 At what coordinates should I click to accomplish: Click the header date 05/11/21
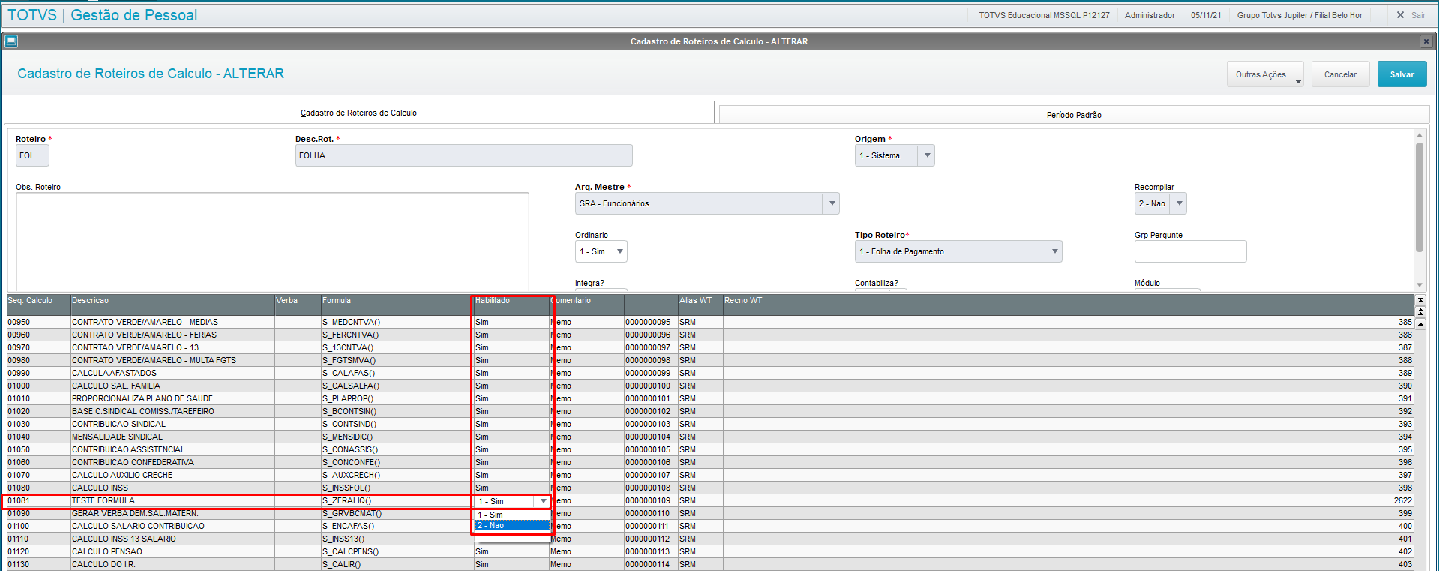tap(1206, 15)
